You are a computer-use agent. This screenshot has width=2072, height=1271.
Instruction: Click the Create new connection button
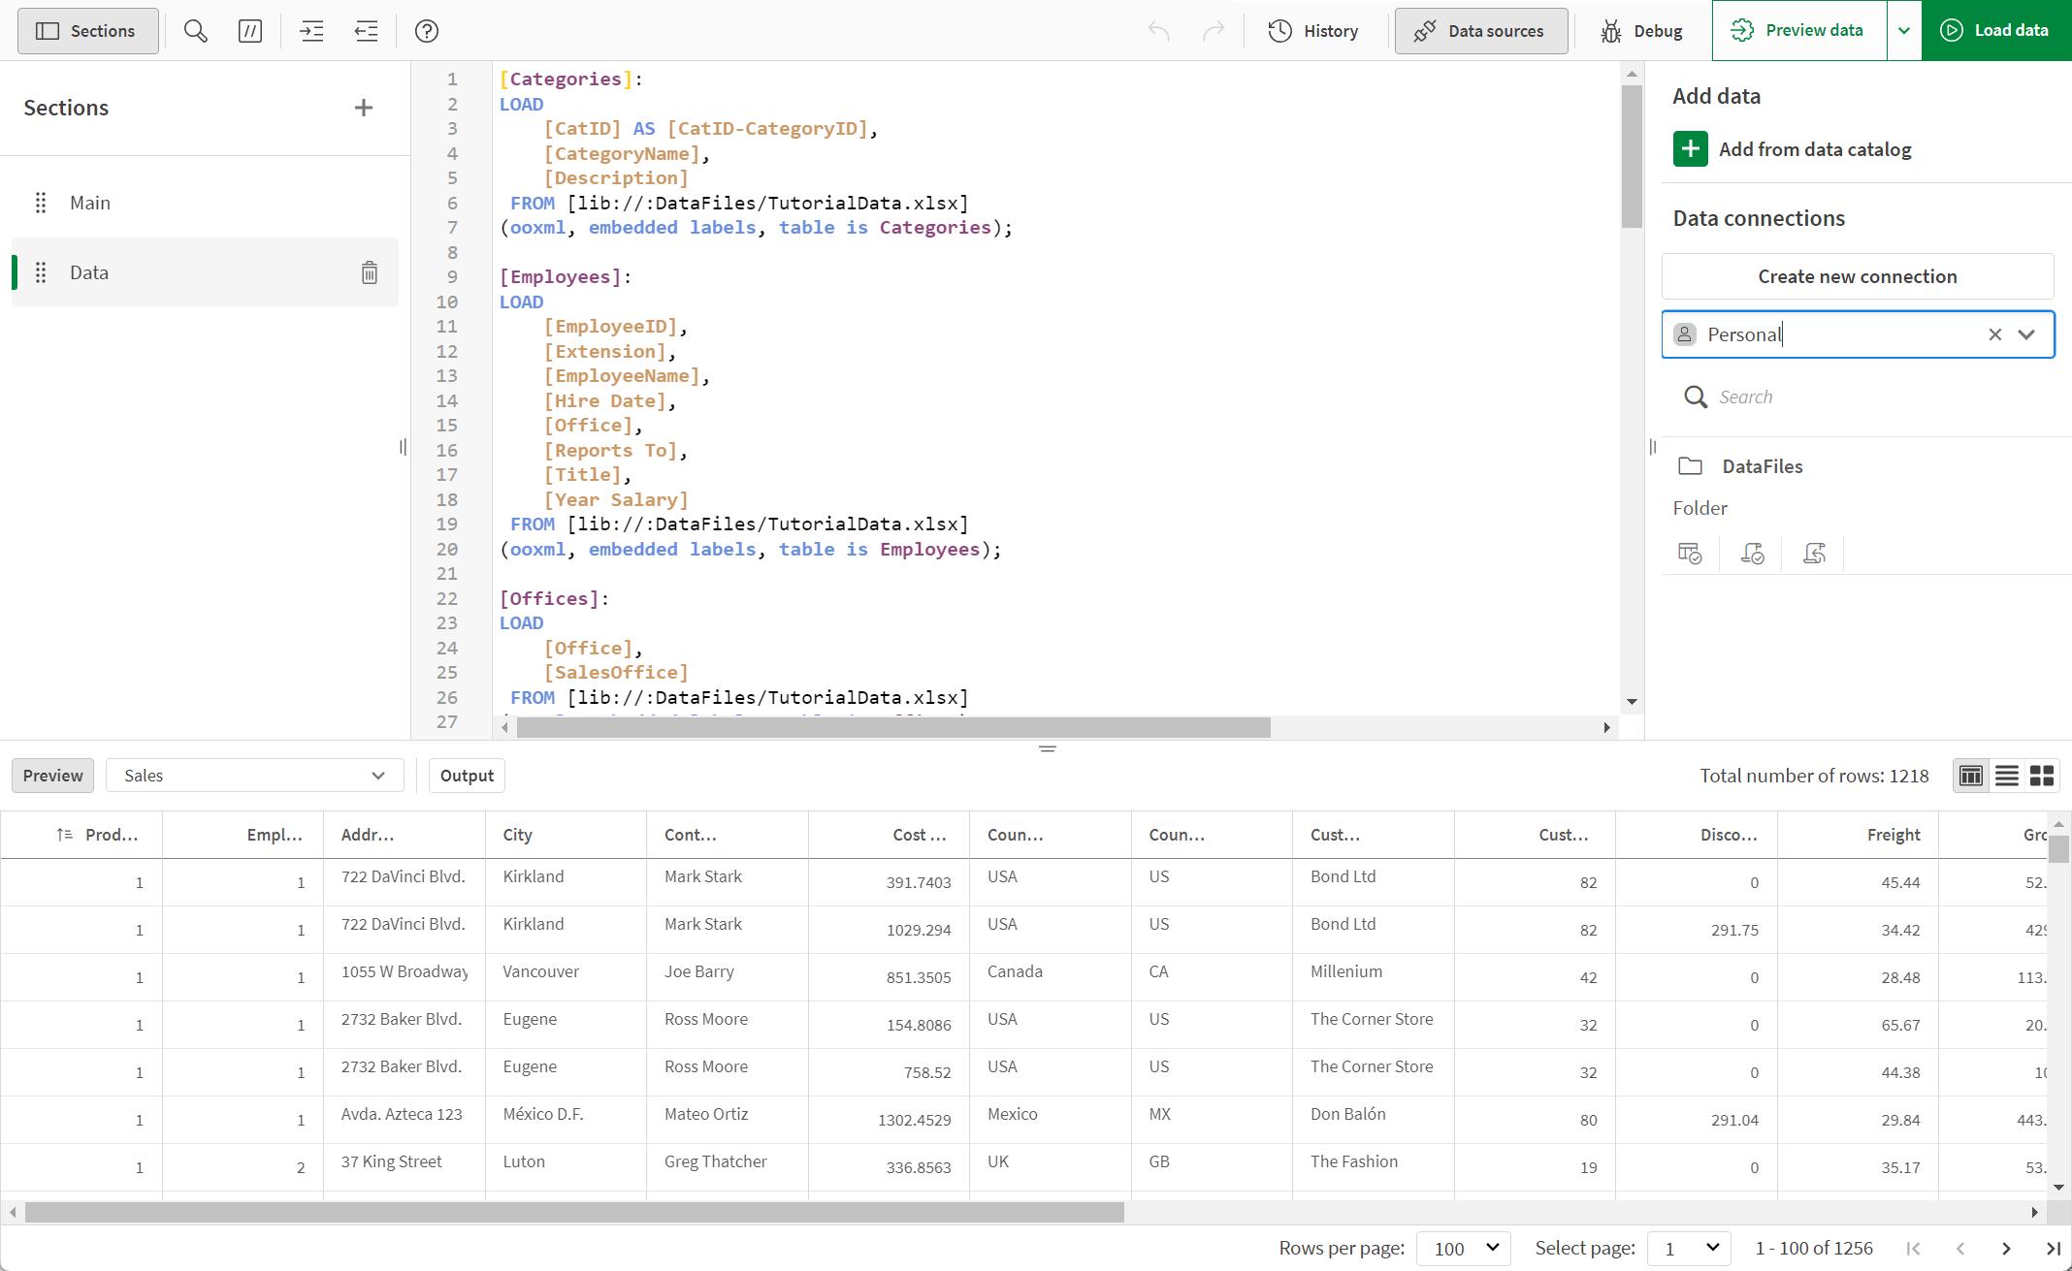tap(1858, 275)
